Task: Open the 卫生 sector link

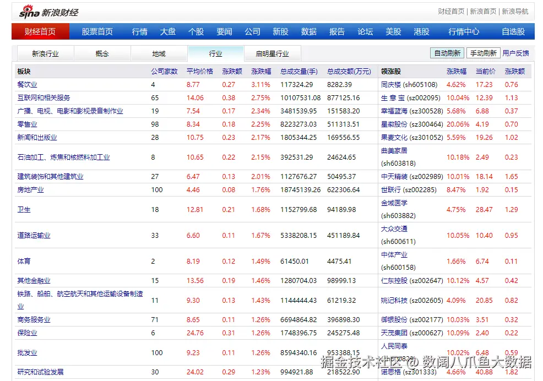Action: point(24,210)
